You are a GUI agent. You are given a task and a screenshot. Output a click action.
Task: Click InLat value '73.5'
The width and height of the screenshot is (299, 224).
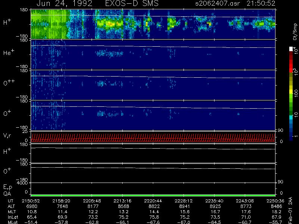click(x=215, y=217)
